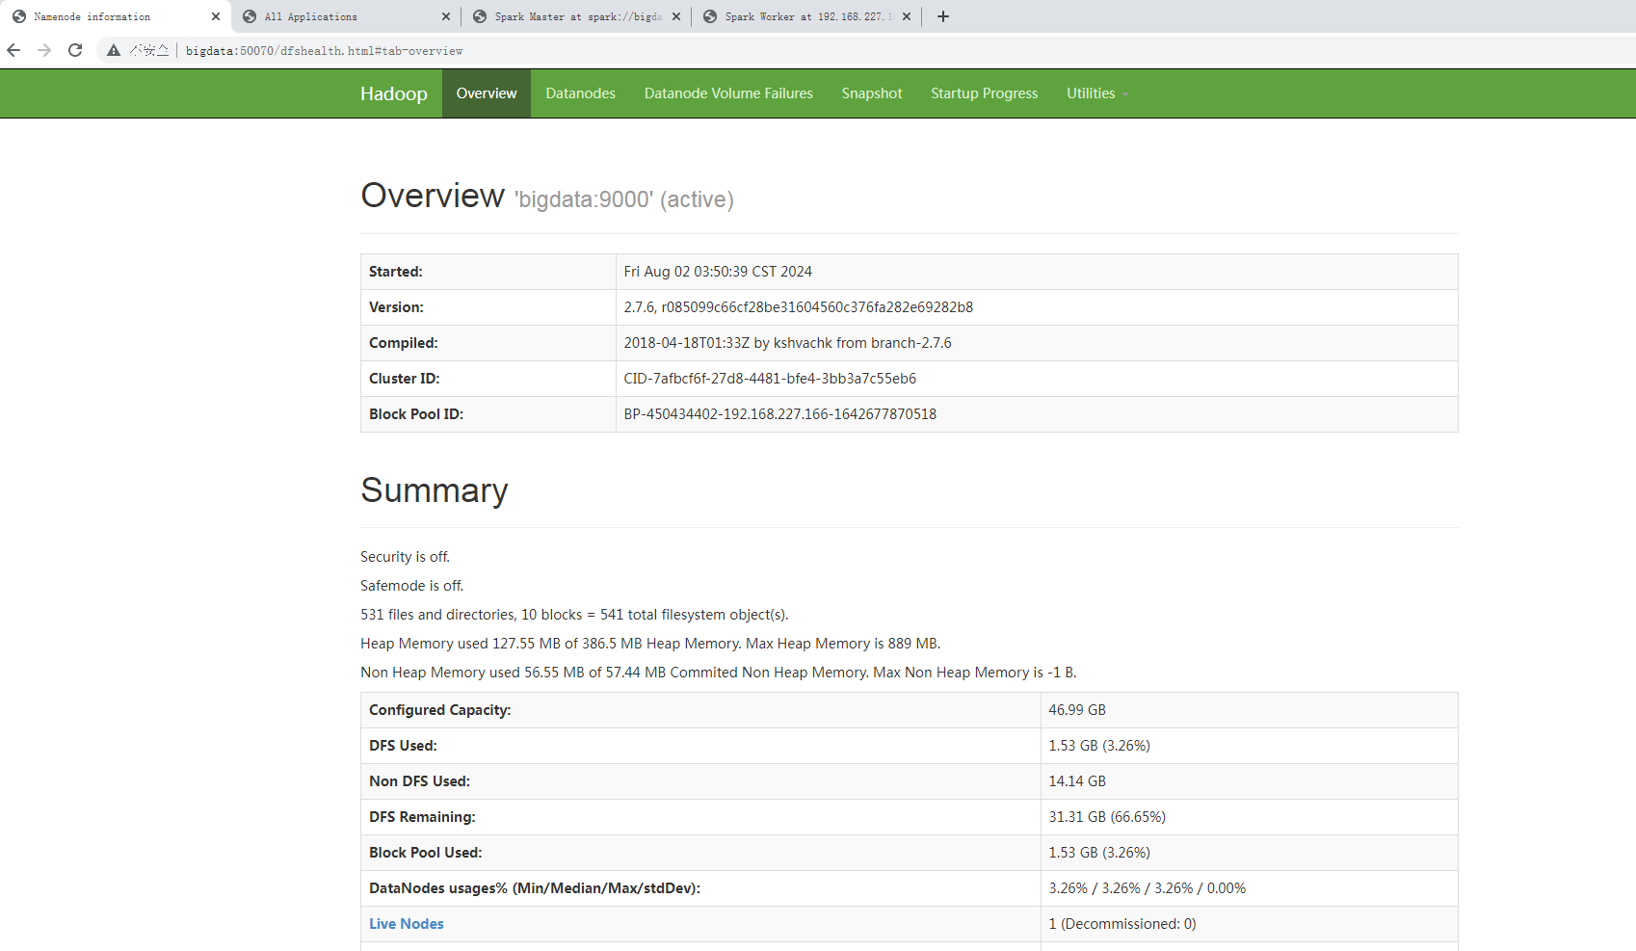
Task: Click the Spark Worker tab favicon
Action: (710, 16)
